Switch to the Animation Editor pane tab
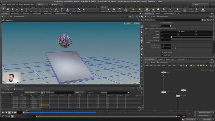 tap(15, 13)
